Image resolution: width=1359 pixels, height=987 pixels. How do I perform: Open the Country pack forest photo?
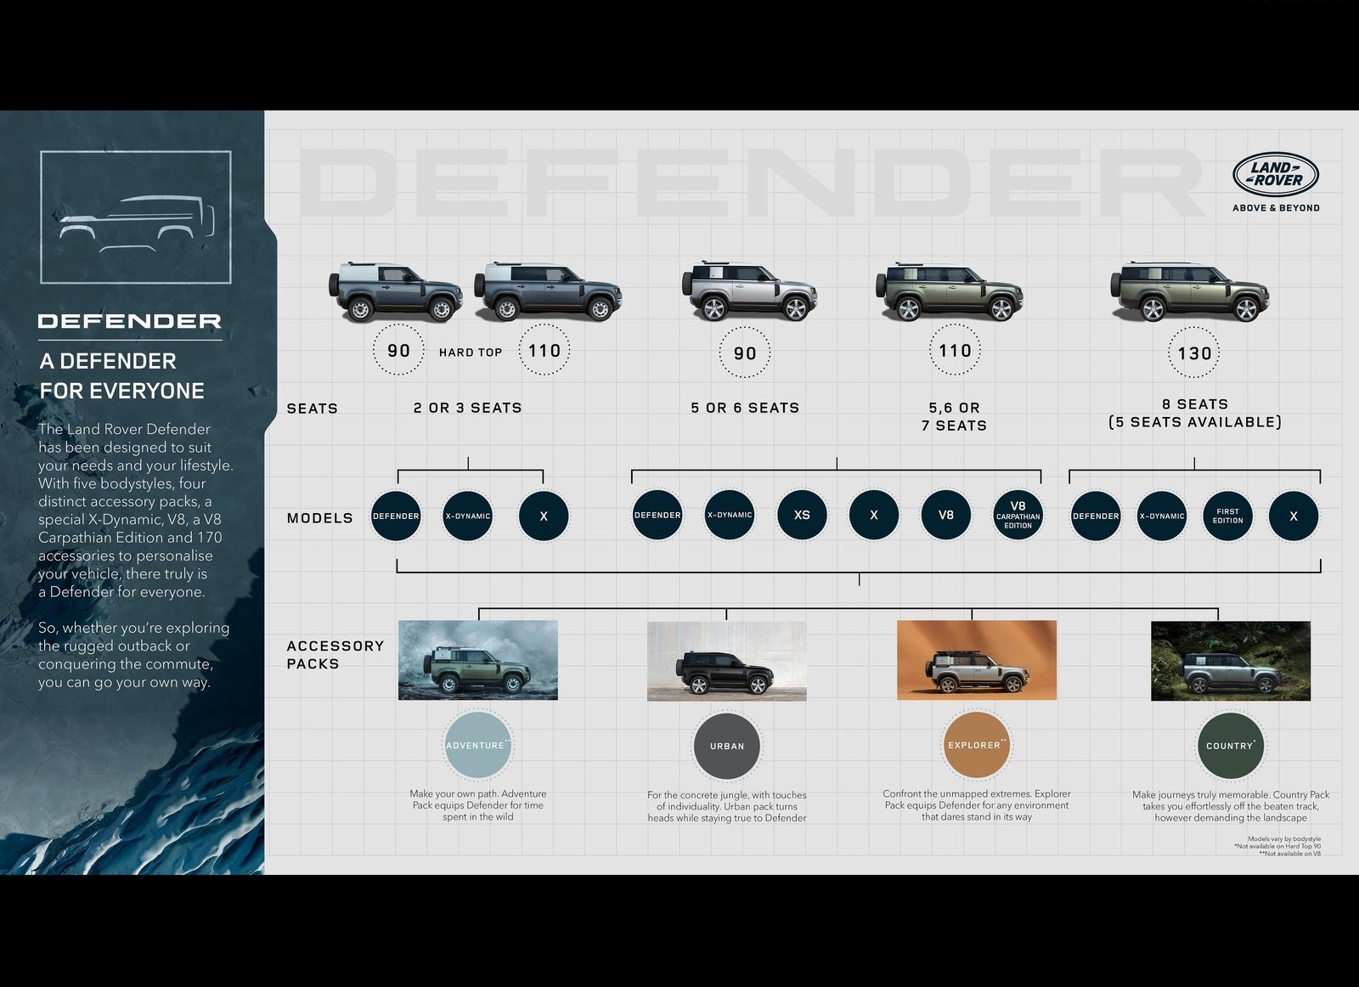1231,661
